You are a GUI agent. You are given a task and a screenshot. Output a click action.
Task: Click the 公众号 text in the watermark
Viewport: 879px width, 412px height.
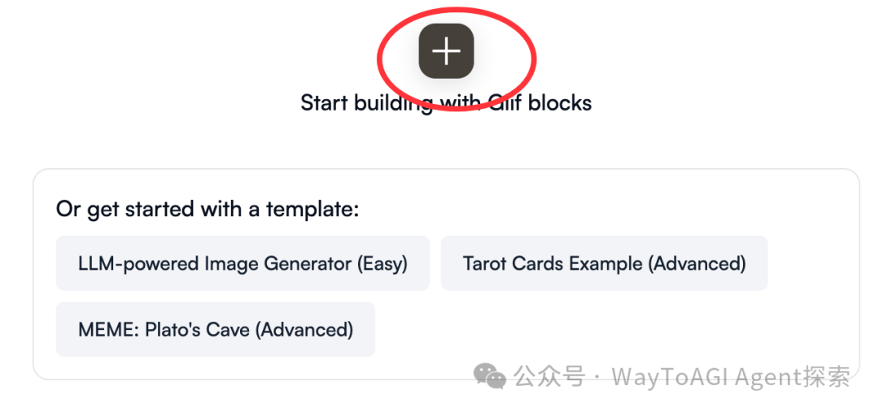coord(549,376)
